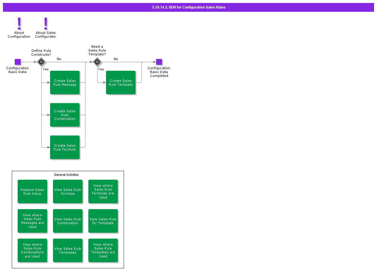The height and width of the screenshot is (271, 377).
Task: Select the Configuration Basic Data start event
Action: tap(18, 62)
